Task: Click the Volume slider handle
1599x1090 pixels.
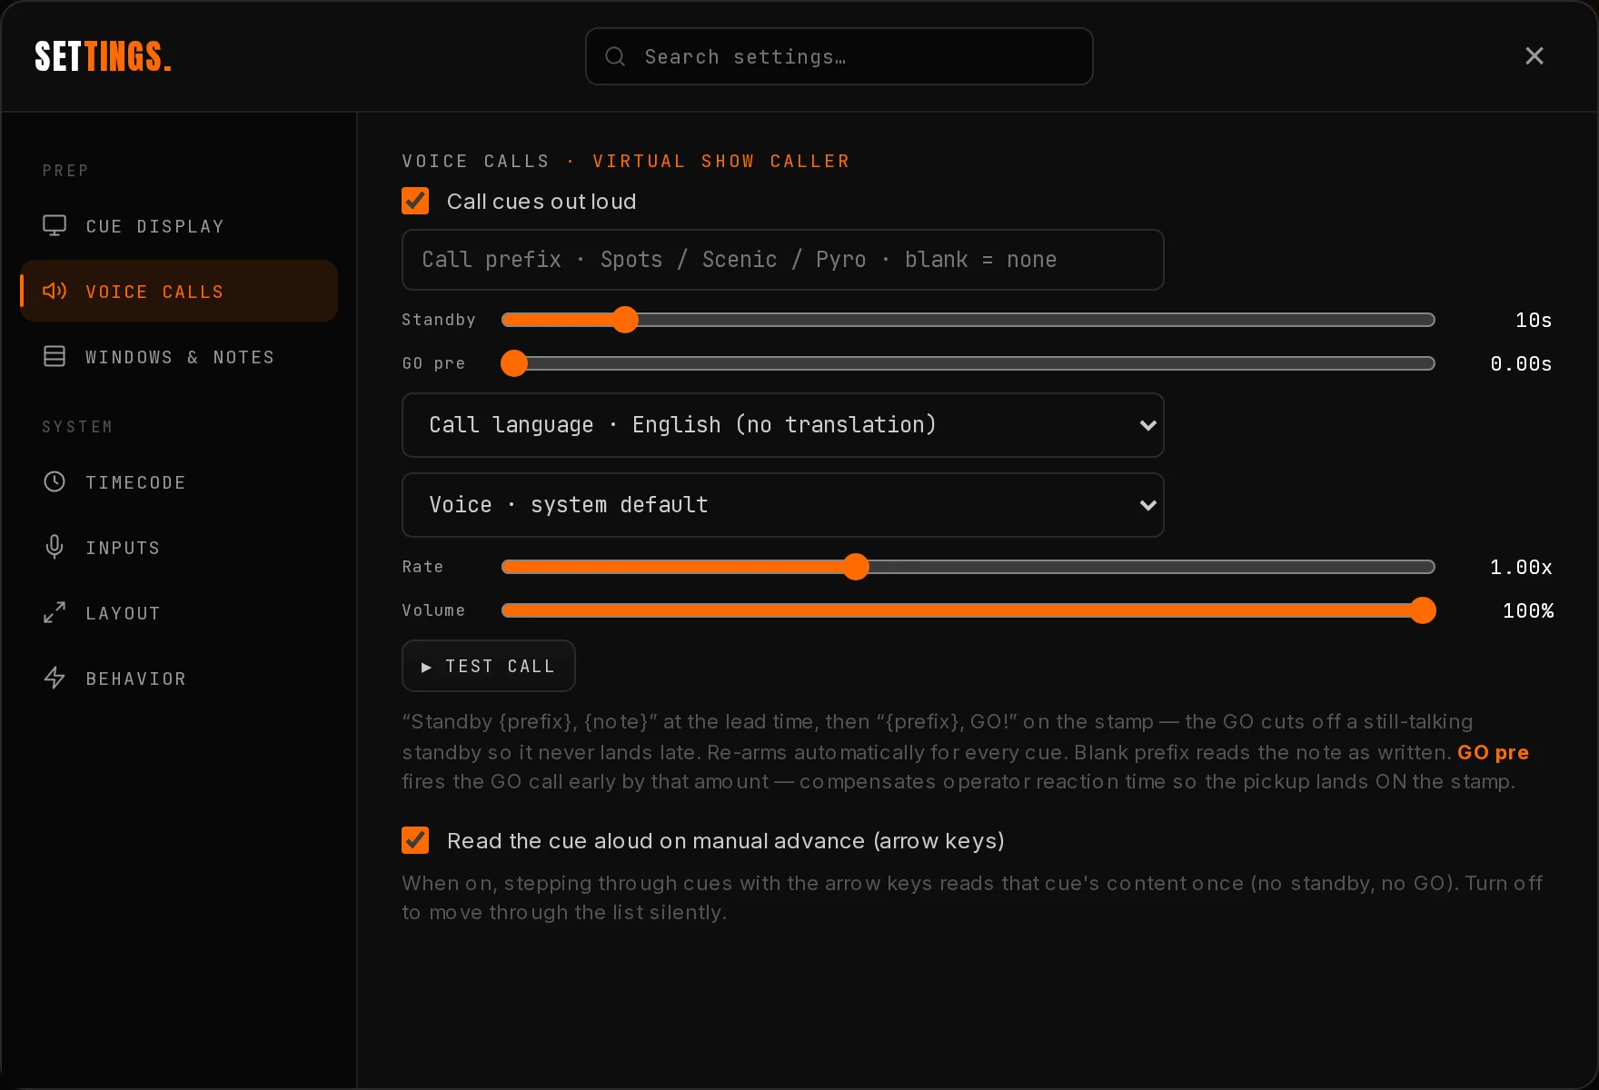Action: [1423, 610]
